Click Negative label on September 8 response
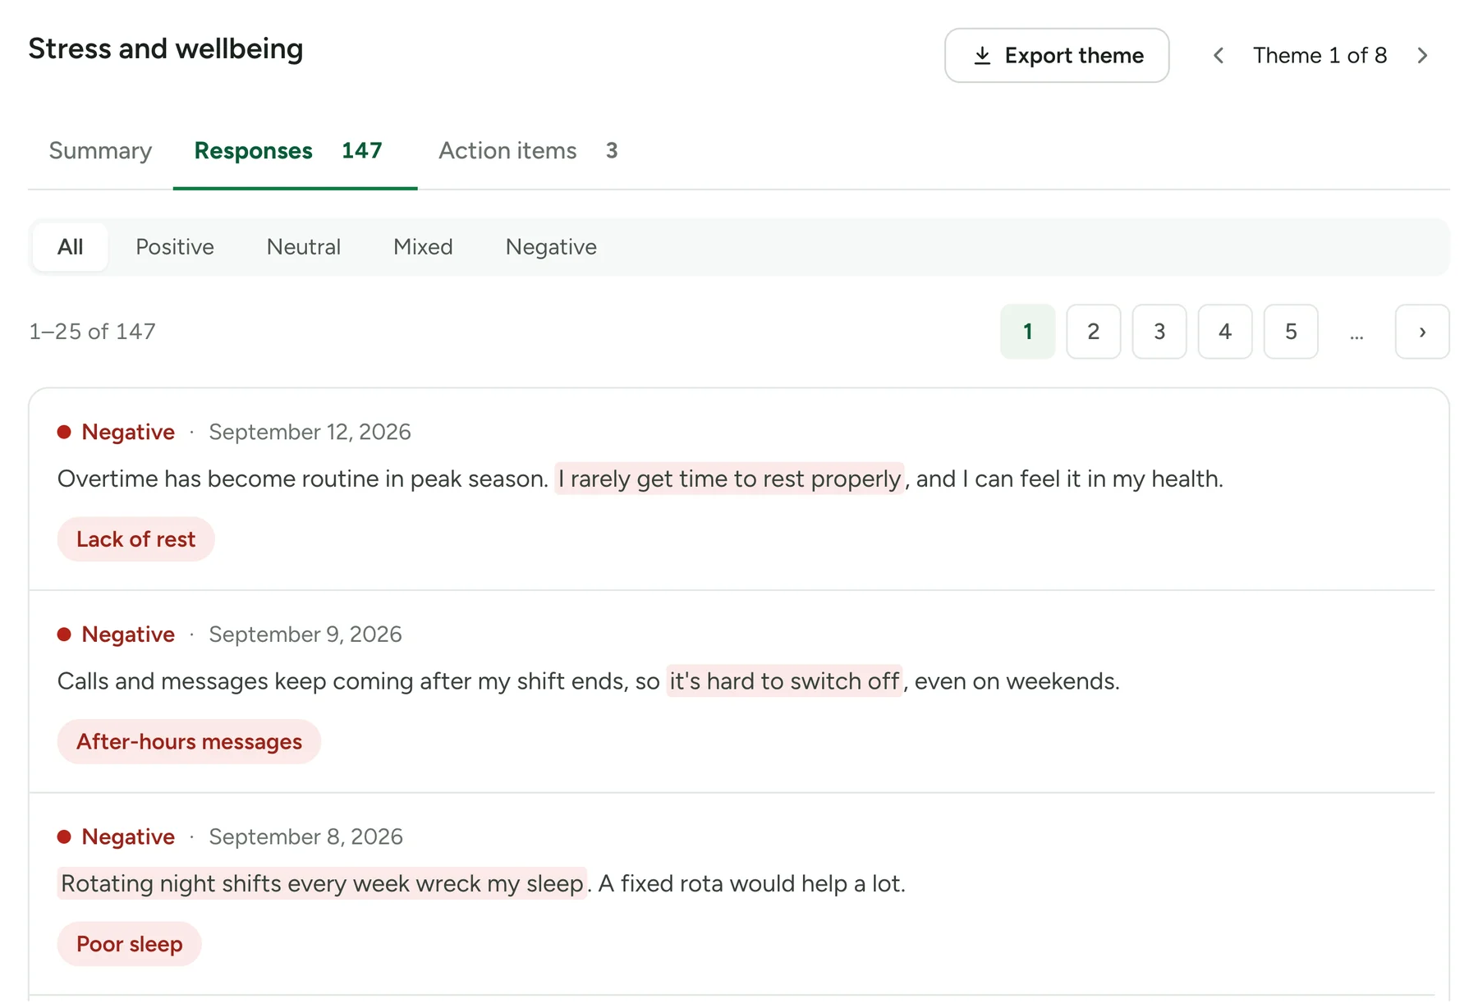1478x1008 pixels. pyautogui.click(x=128, y=837)
